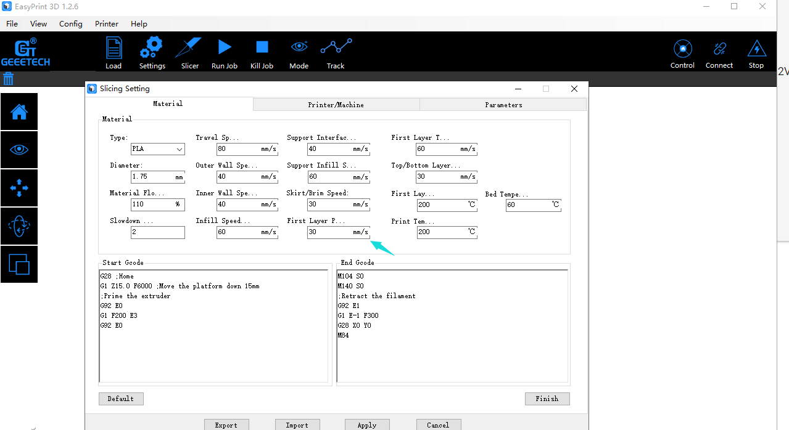Click the First Layer temperature field

[447, 205]
